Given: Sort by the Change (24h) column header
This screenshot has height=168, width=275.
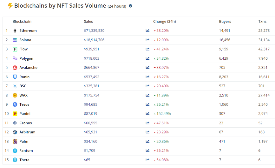Looking at the screenshot, I should click(165, 21).
